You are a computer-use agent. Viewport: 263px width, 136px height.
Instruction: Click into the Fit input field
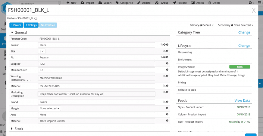(x=97, y=58)
